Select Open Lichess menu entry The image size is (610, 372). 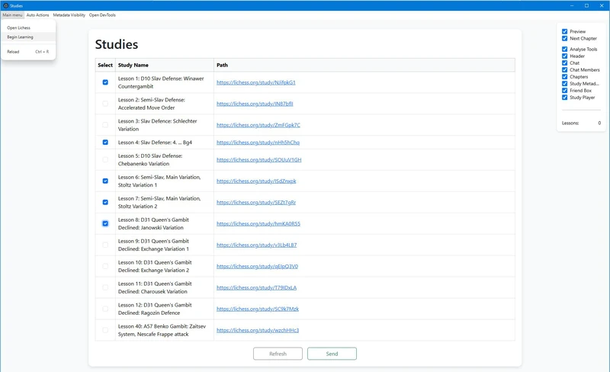[18, 27]
